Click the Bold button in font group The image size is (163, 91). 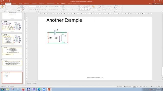pyautogui.click(x=30, y=9)
